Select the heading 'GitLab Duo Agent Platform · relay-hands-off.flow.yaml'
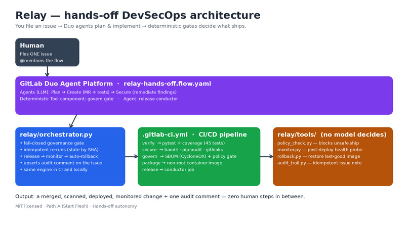 tap(115, 84)
